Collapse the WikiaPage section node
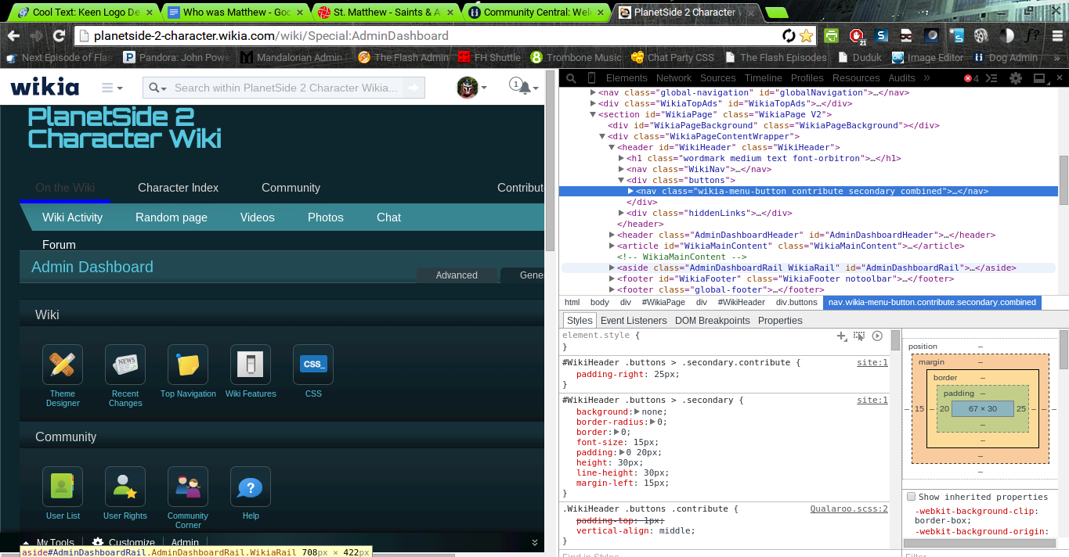This screenshot has width=1069, height=557. (x=592, y=114)
